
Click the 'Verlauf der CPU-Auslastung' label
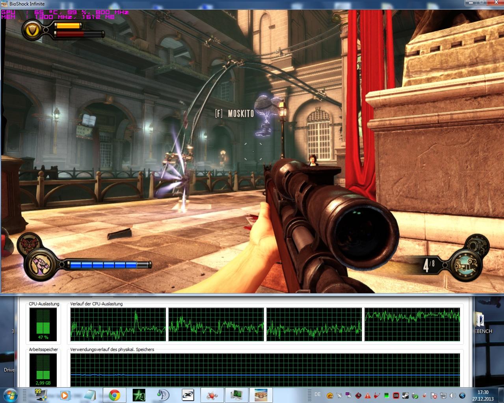point(97,304)
